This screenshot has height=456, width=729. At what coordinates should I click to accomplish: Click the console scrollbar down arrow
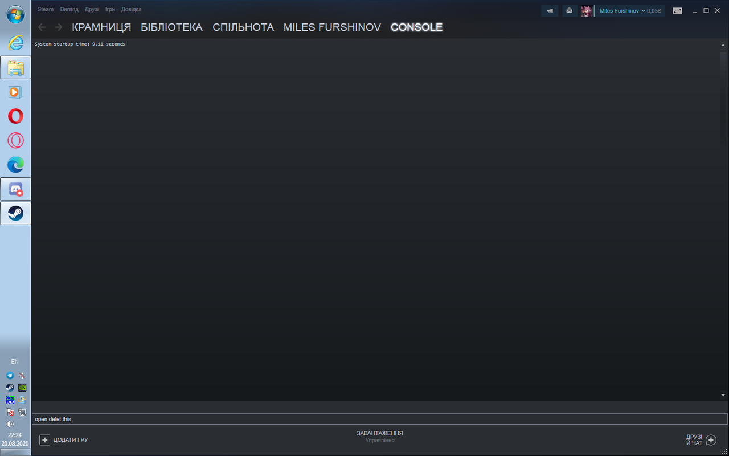tap(723, 395)
